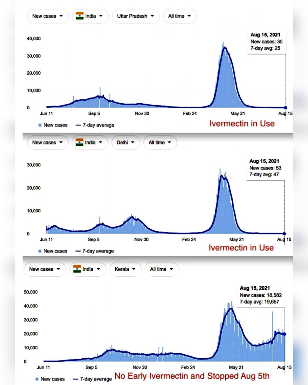308x385 pixels.
Task: Open New cases metric menu above Kerala chart
Action: pyautogui.click(x=45, y=269)
